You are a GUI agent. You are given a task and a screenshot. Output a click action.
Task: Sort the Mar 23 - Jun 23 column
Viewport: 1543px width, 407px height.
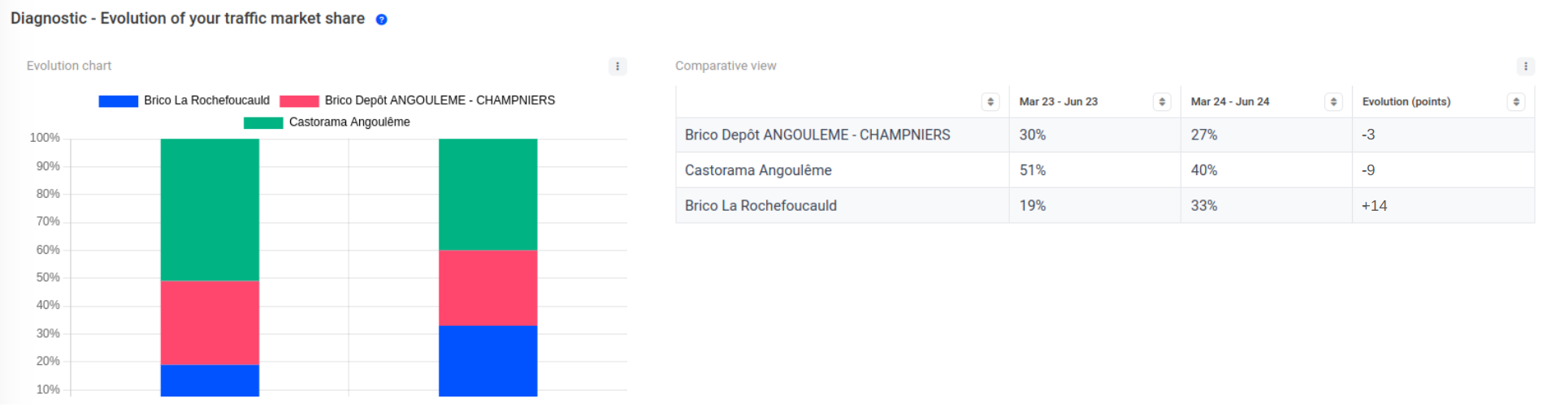[x=1161, y=102]
